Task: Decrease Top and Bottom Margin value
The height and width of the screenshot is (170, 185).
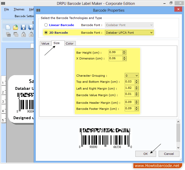Action: 137,83
